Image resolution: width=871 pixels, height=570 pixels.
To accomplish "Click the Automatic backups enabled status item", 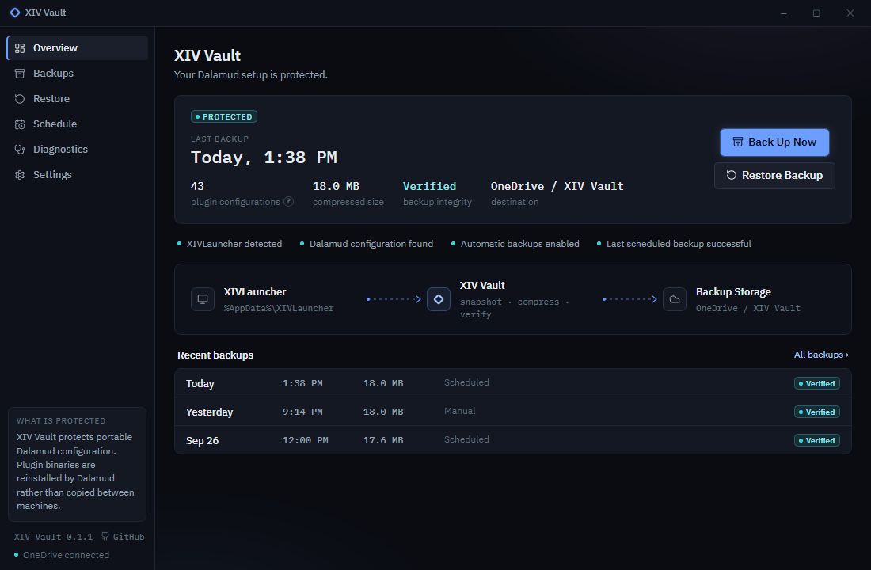I will [x=515, y=244].
